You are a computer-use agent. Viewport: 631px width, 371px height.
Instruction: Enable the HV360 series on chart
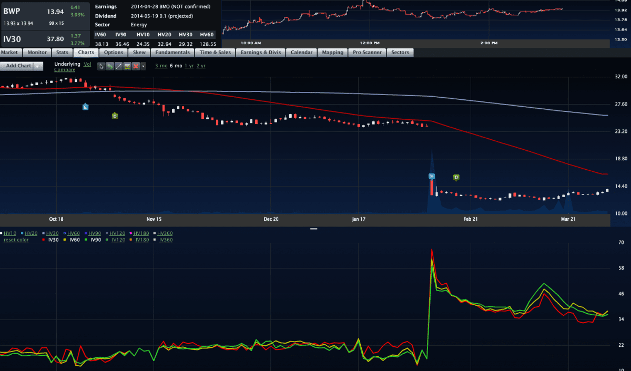[165, 233]
